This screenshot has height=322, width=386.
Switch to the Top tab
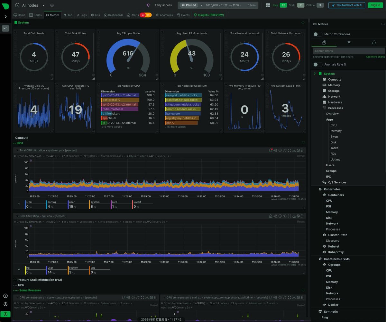click(x=68, y=15)
